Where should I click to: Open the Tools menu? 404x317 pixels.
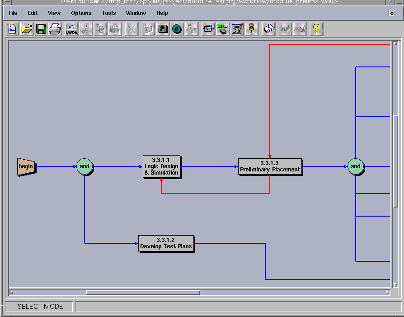(108, 13)
